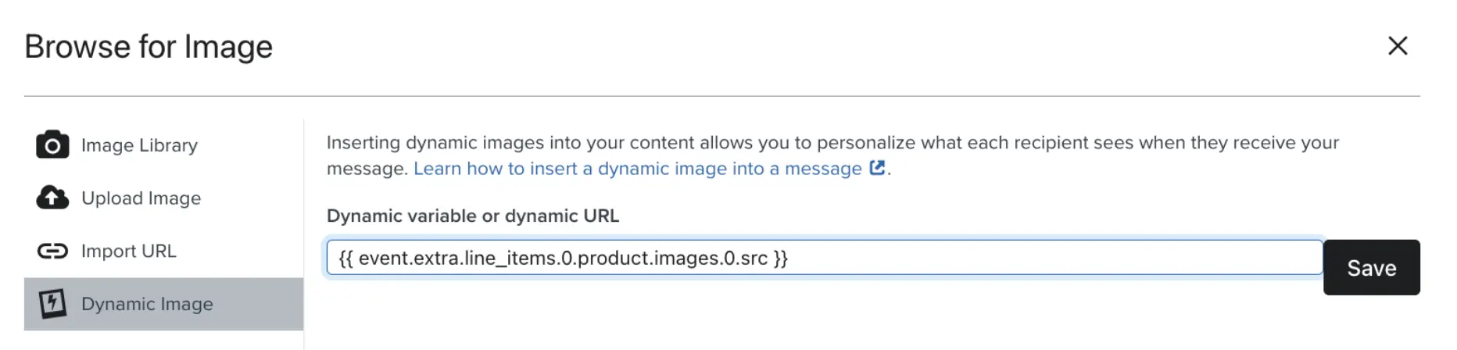Click the cloud upload icon
The height and width of the screenshot is (350, 1457).
[52, 198]
